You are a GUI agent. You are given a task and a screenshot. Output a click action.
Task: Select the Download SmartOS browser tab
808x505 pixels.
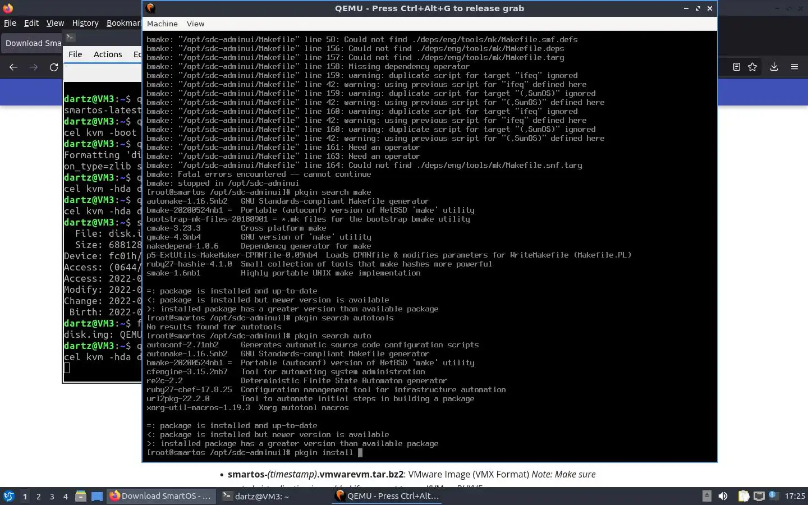click(x=32, y=43)
